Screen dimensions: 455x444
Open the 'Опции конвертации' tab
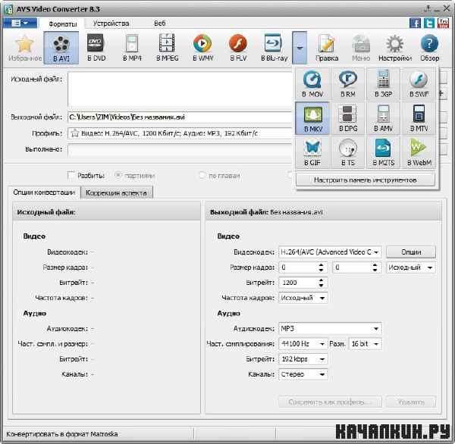44,192
